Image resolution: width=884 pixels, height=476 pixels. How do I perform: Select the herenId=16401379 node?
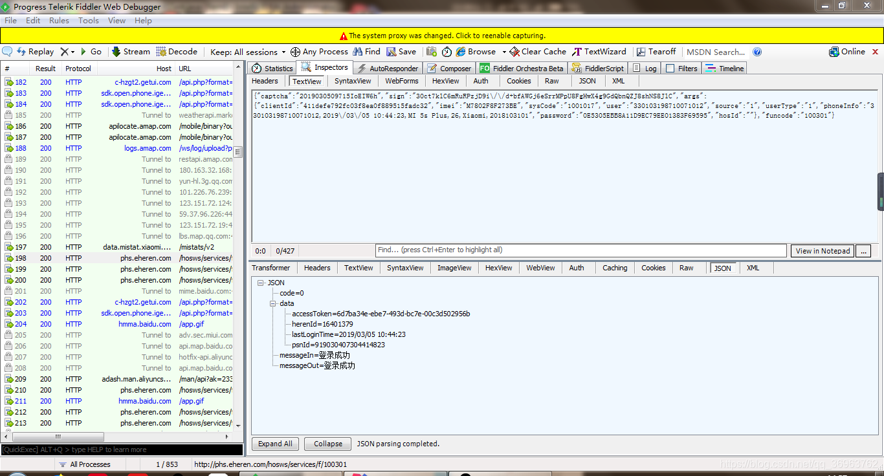(x=322, y=324)
